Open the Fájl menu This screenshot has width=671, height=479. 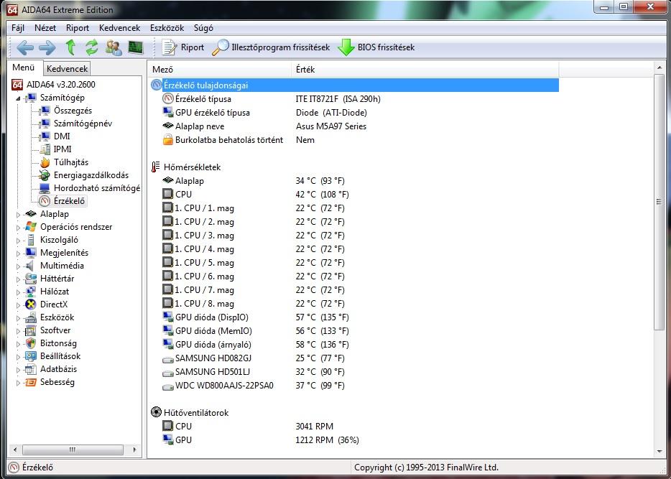[x=17, y=28]
